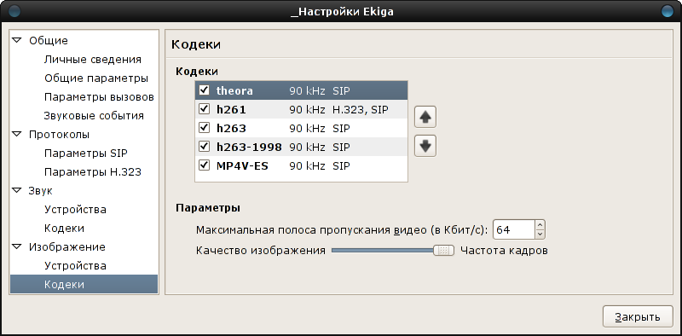Toggle the h263-1998 codec checkbox

[x=204, y=147]
